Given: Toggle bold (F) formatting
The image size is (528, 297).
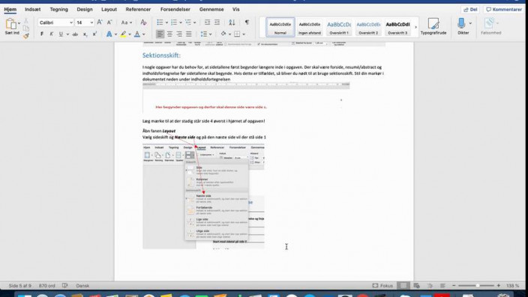Looking at the screenshot, I should [x=42, y=34].
